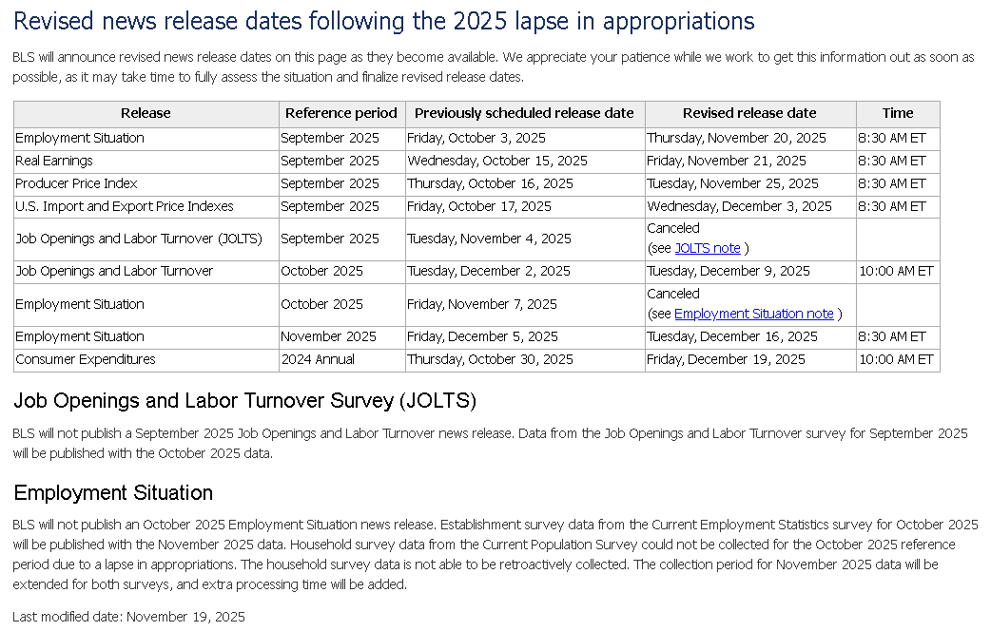Click the Reference period column header
The width and height of the screenshot is (991, 631).
pos(341,113)
